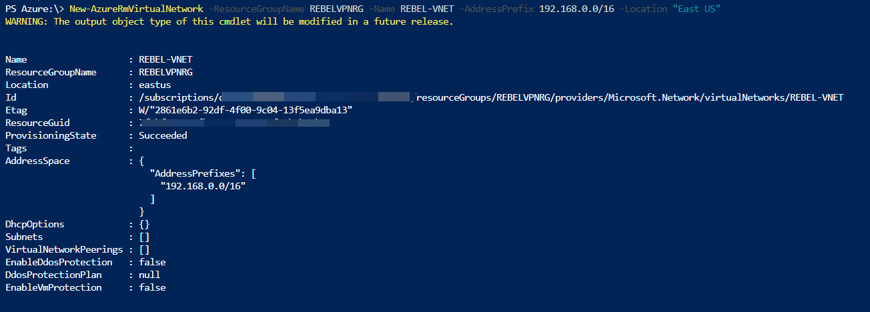Click the redacted ResourceGuid value
The height and width of the screenshot is (312, 870).
tap(235, 123)
